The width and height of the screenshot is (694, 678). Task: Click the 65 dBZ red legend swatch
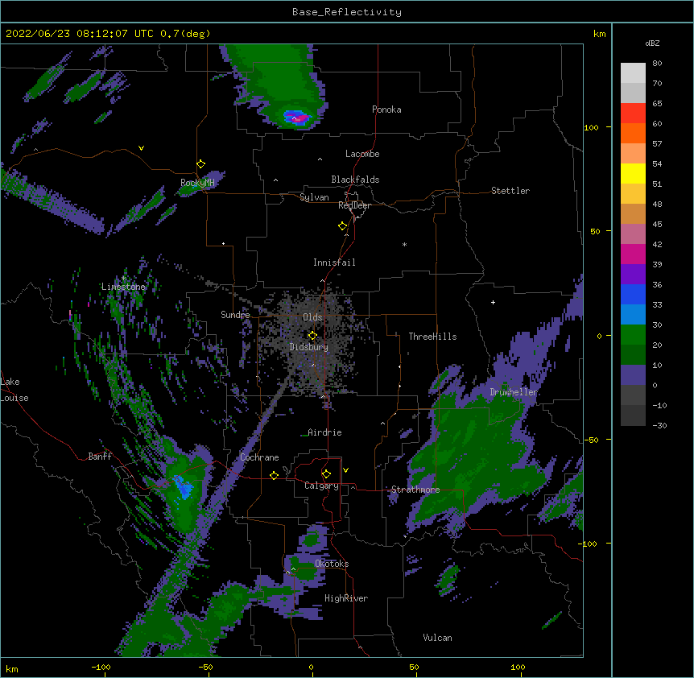pos(633,113)
